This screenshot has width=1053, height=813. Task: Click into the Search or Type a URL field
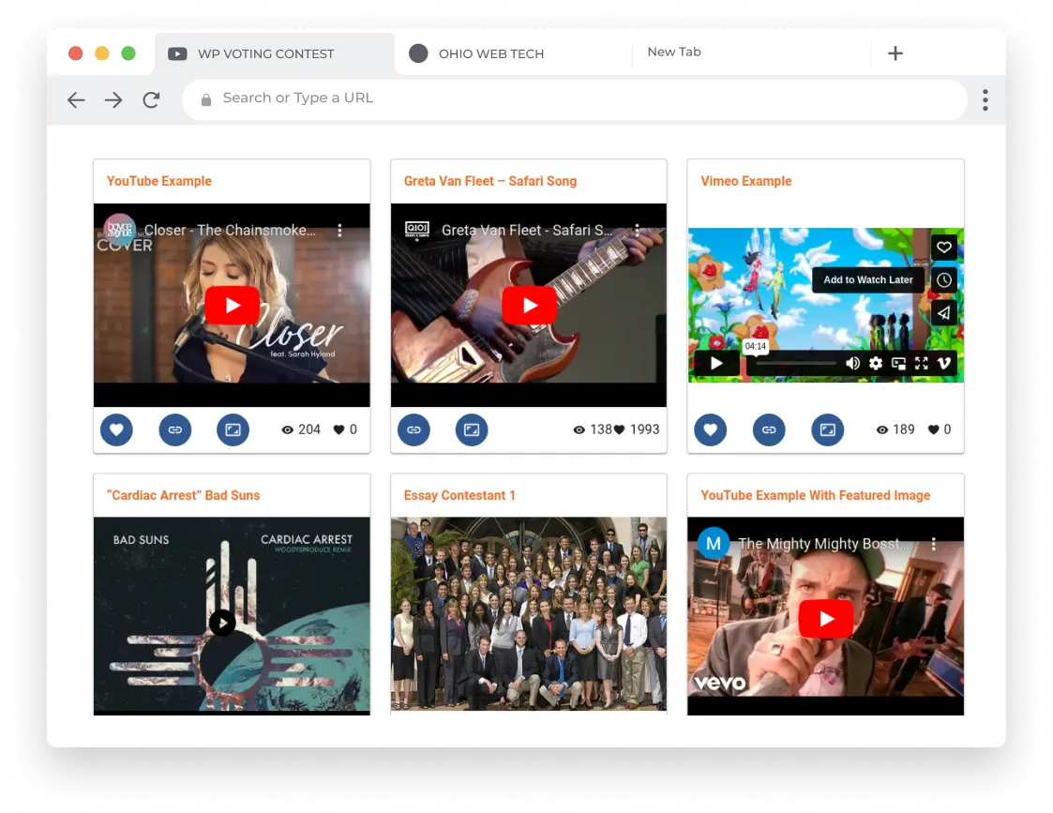point(574,99)
